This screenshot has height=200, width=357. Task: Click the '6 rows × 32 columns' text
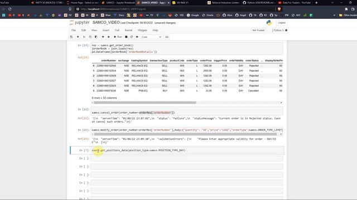coord(104,98)
